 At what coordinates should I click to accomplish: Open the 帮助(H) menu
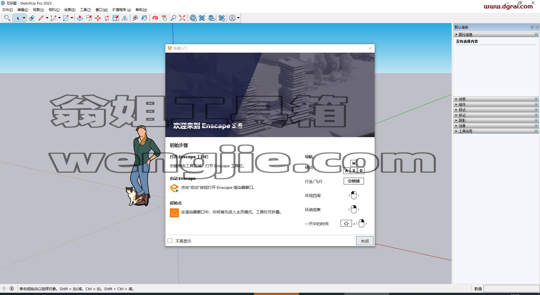pyautogui.click(x=141, y=10)
